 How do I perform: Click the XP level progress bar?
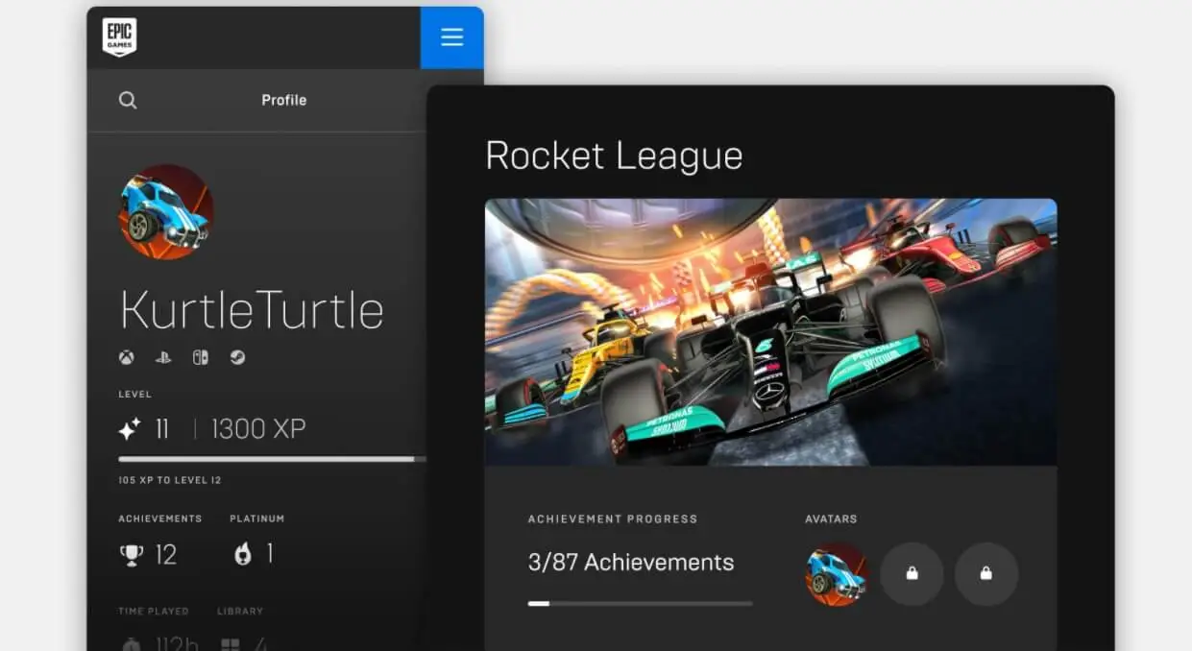tap(269, 459)
